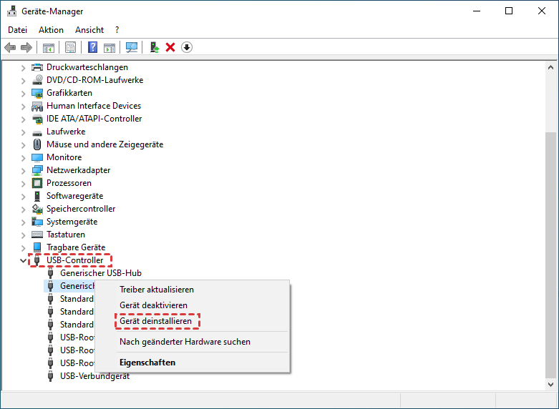This screenshot has width=559, height=409.
Task: Scan for hardware changes monitor icon
Action: 132,47
